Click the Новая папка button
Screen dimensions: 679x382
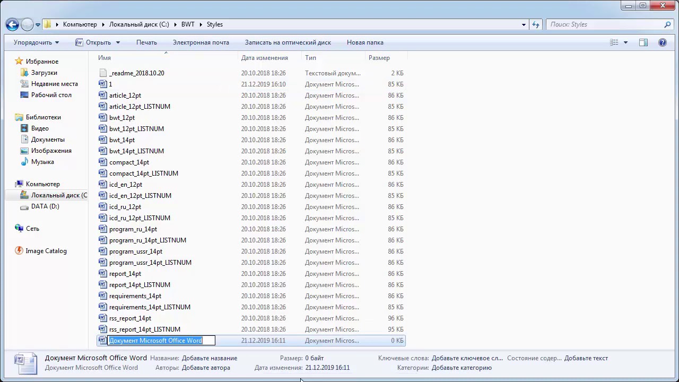coord(365,42)
